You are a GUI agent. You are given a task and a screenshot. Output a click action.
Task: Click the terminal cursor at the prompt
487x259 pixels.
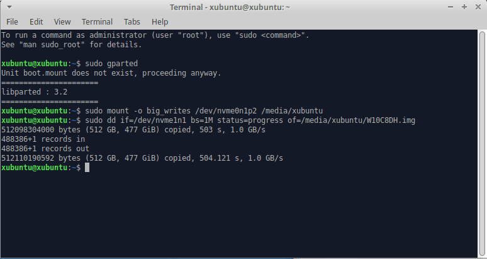tap(87, 167)
